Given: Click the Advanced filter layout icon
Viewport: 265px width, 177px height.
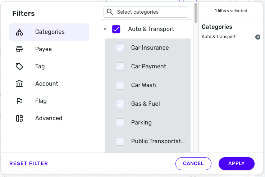Looking at the screenshot, I should click(x=19, y=118).
